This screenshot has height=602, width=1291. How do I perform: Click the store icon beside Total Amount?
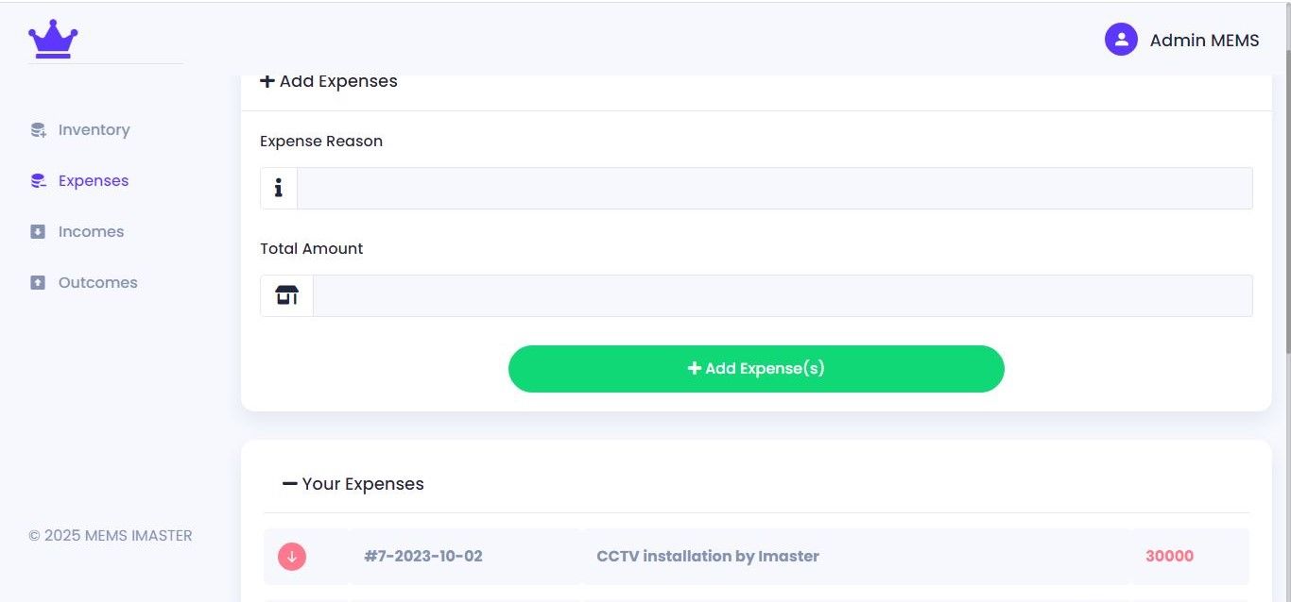click(286, 296)
